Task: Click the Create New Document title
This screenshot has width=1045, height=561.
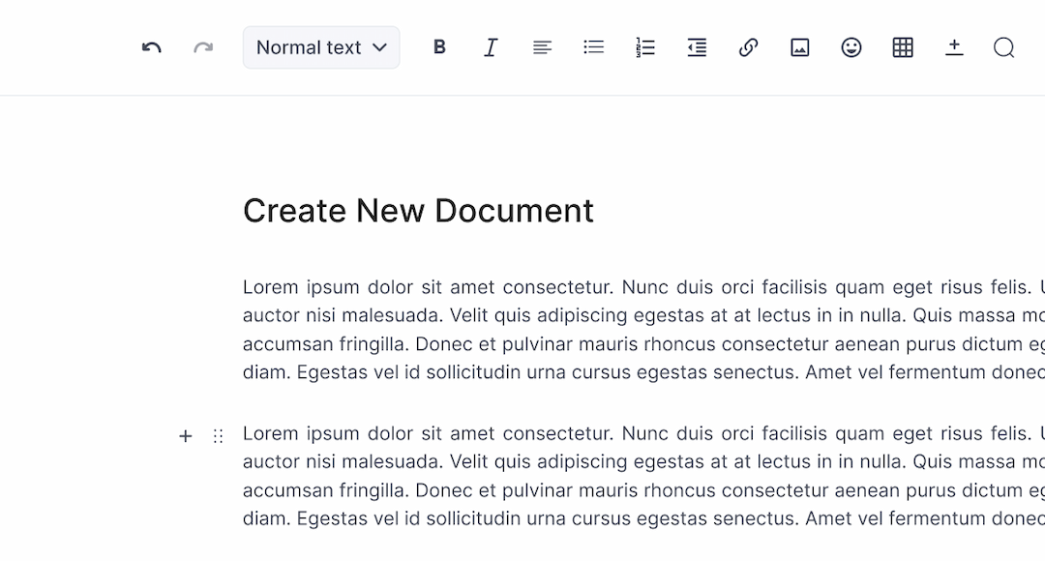Action: click(x=418, y=211)
